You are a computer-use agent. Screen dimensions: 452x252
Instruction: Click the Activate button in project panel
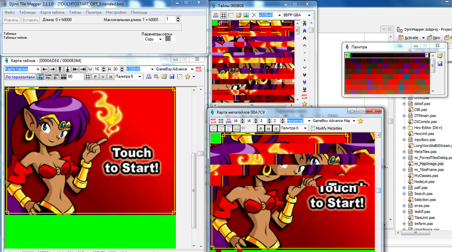[x=408, y=38]
